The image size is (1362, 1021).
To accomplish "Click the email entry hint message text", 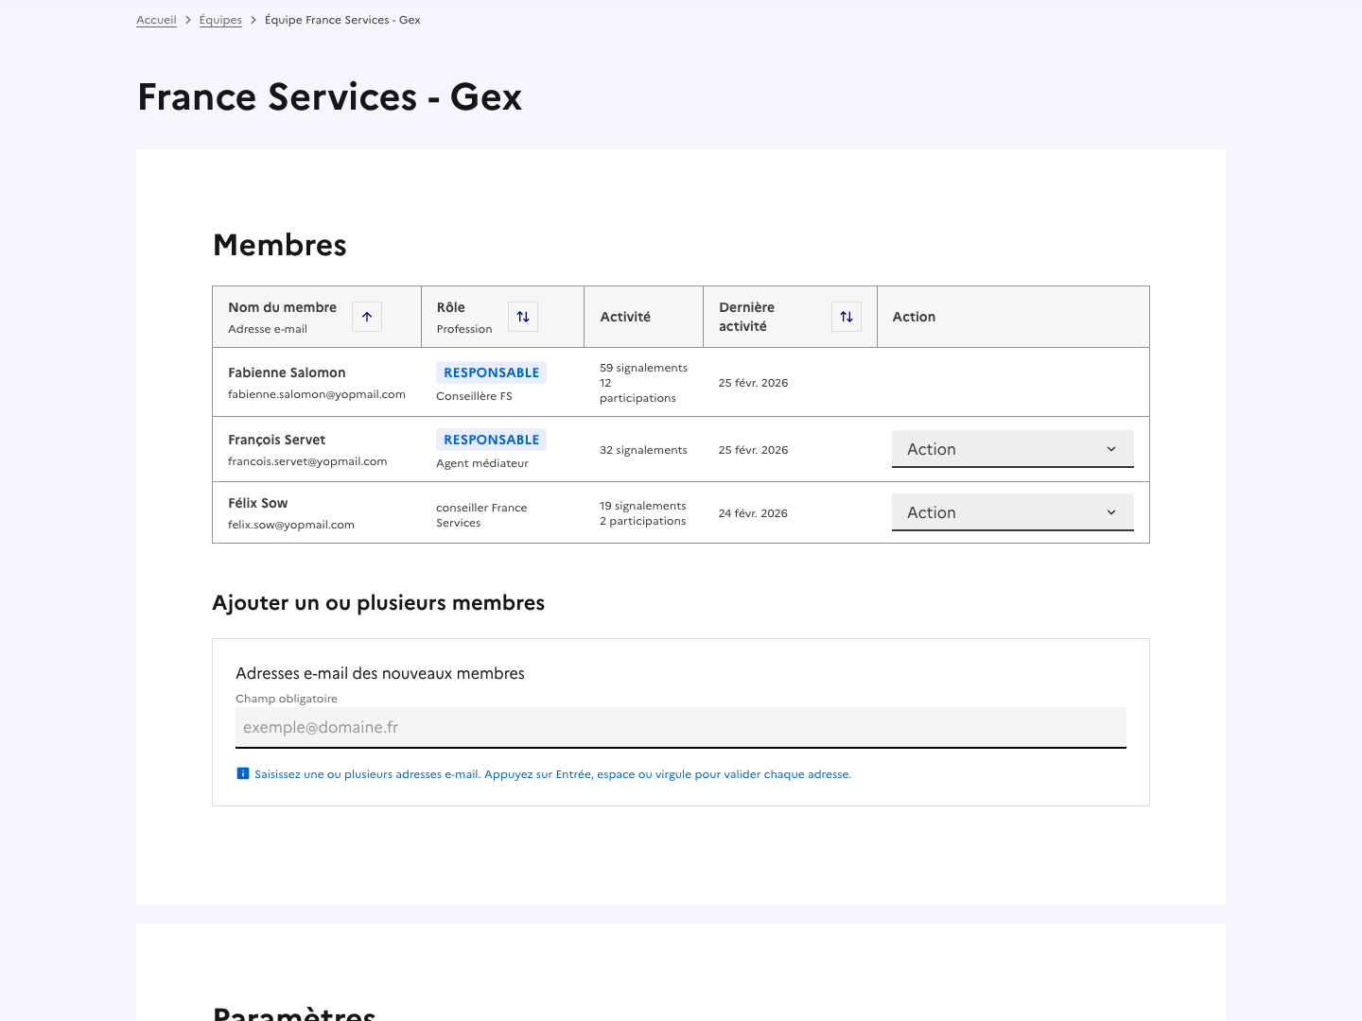I will (552, 773).
